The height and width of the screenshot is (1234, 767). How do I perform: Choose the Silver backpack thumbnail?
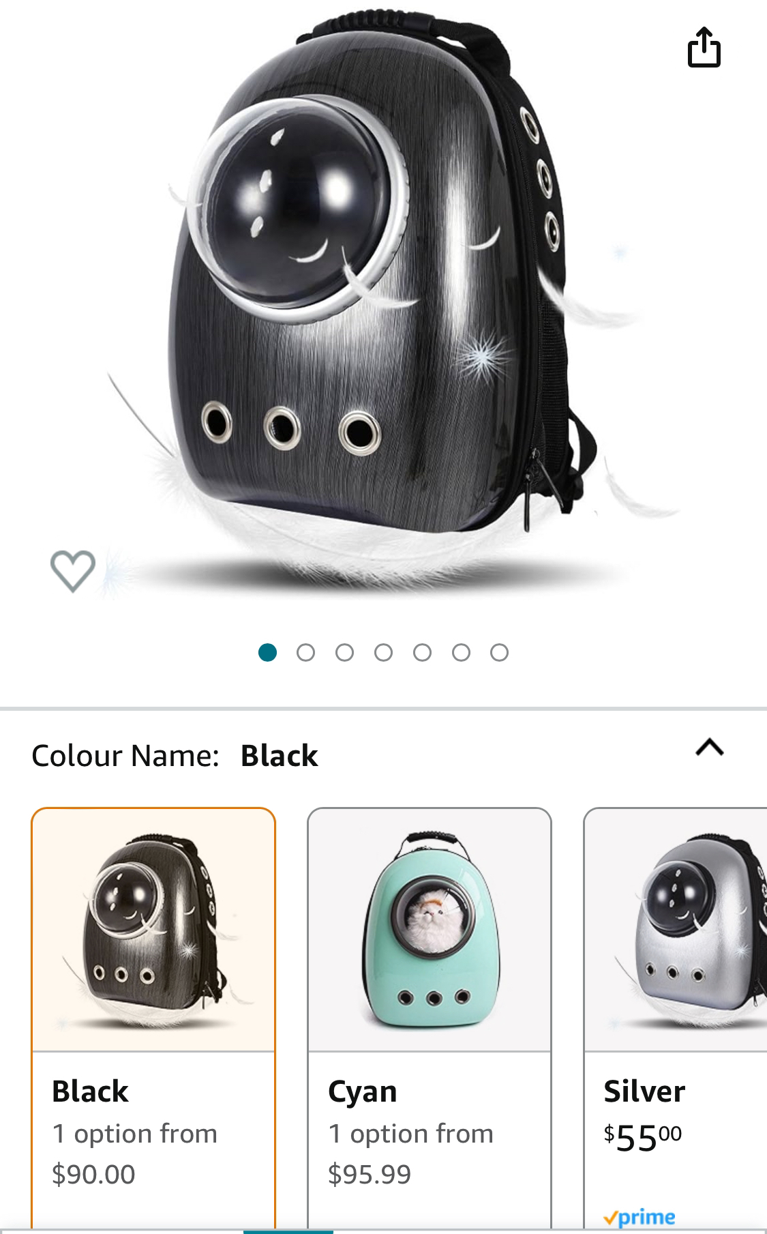[x=676, y=930]
